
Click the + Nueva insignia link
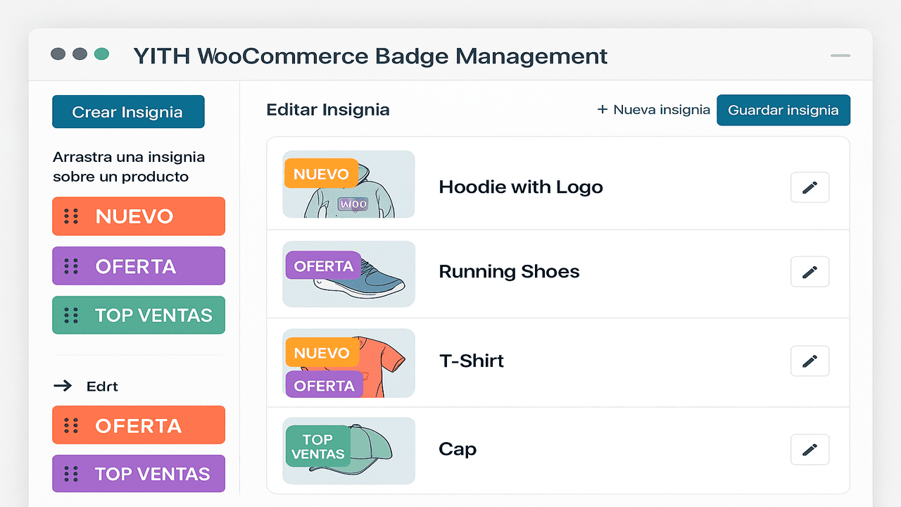pyautogui.click(x=653, y=110)
